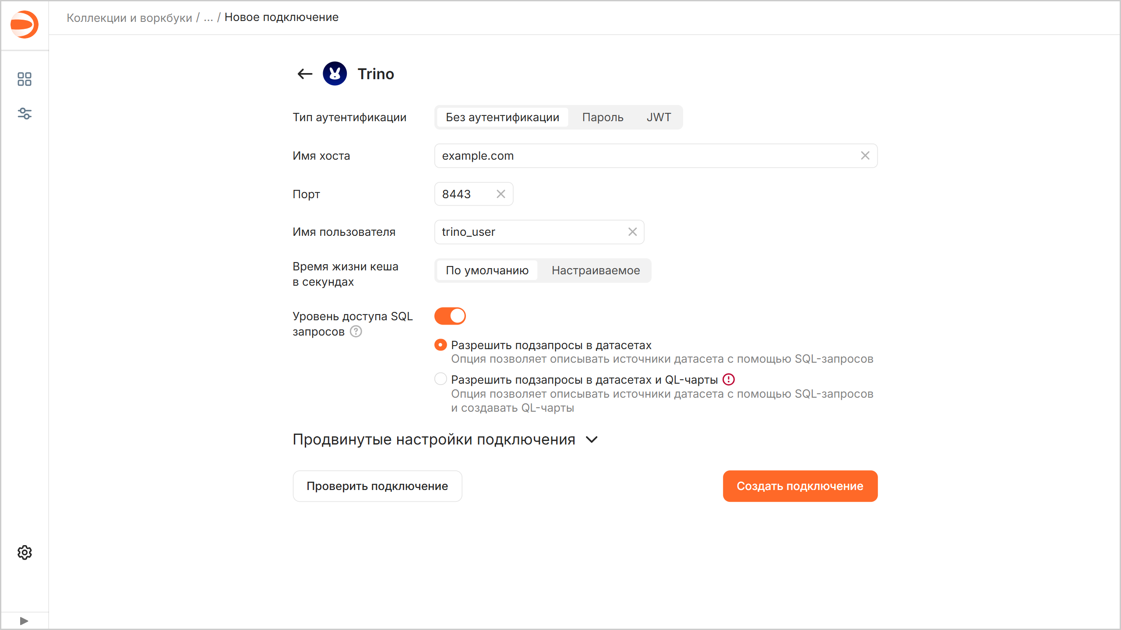The width and height of the screenshot is (1121, 630).
Task: Open the gear settings icon at bottom
Action: click(x=25, y=553)
